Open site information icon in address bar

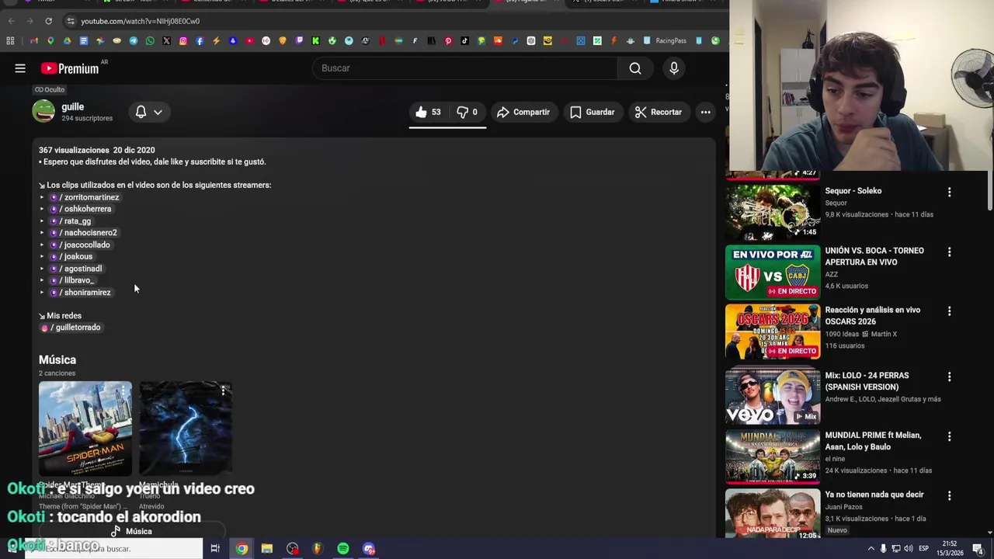coord(71,21)
